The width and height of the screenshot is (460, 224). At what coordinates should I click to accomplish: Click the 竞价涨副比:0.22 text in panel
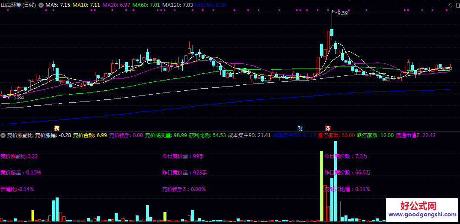(19, 156)
